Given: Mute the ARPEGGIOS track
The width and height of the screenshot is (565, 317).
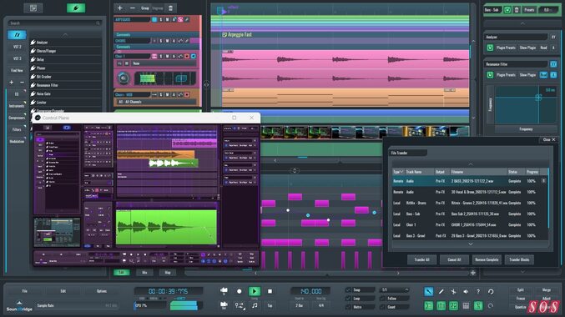Looking at the screenshot, I should 167,19.
